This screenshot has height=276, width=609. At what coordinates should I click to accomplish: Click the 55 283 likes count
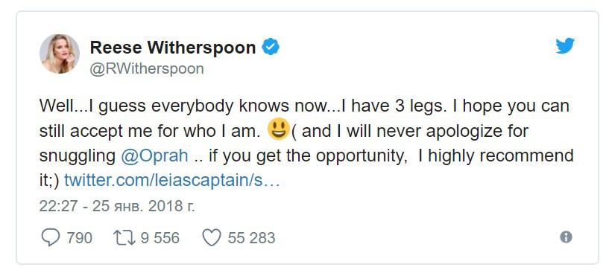[251, 237]
